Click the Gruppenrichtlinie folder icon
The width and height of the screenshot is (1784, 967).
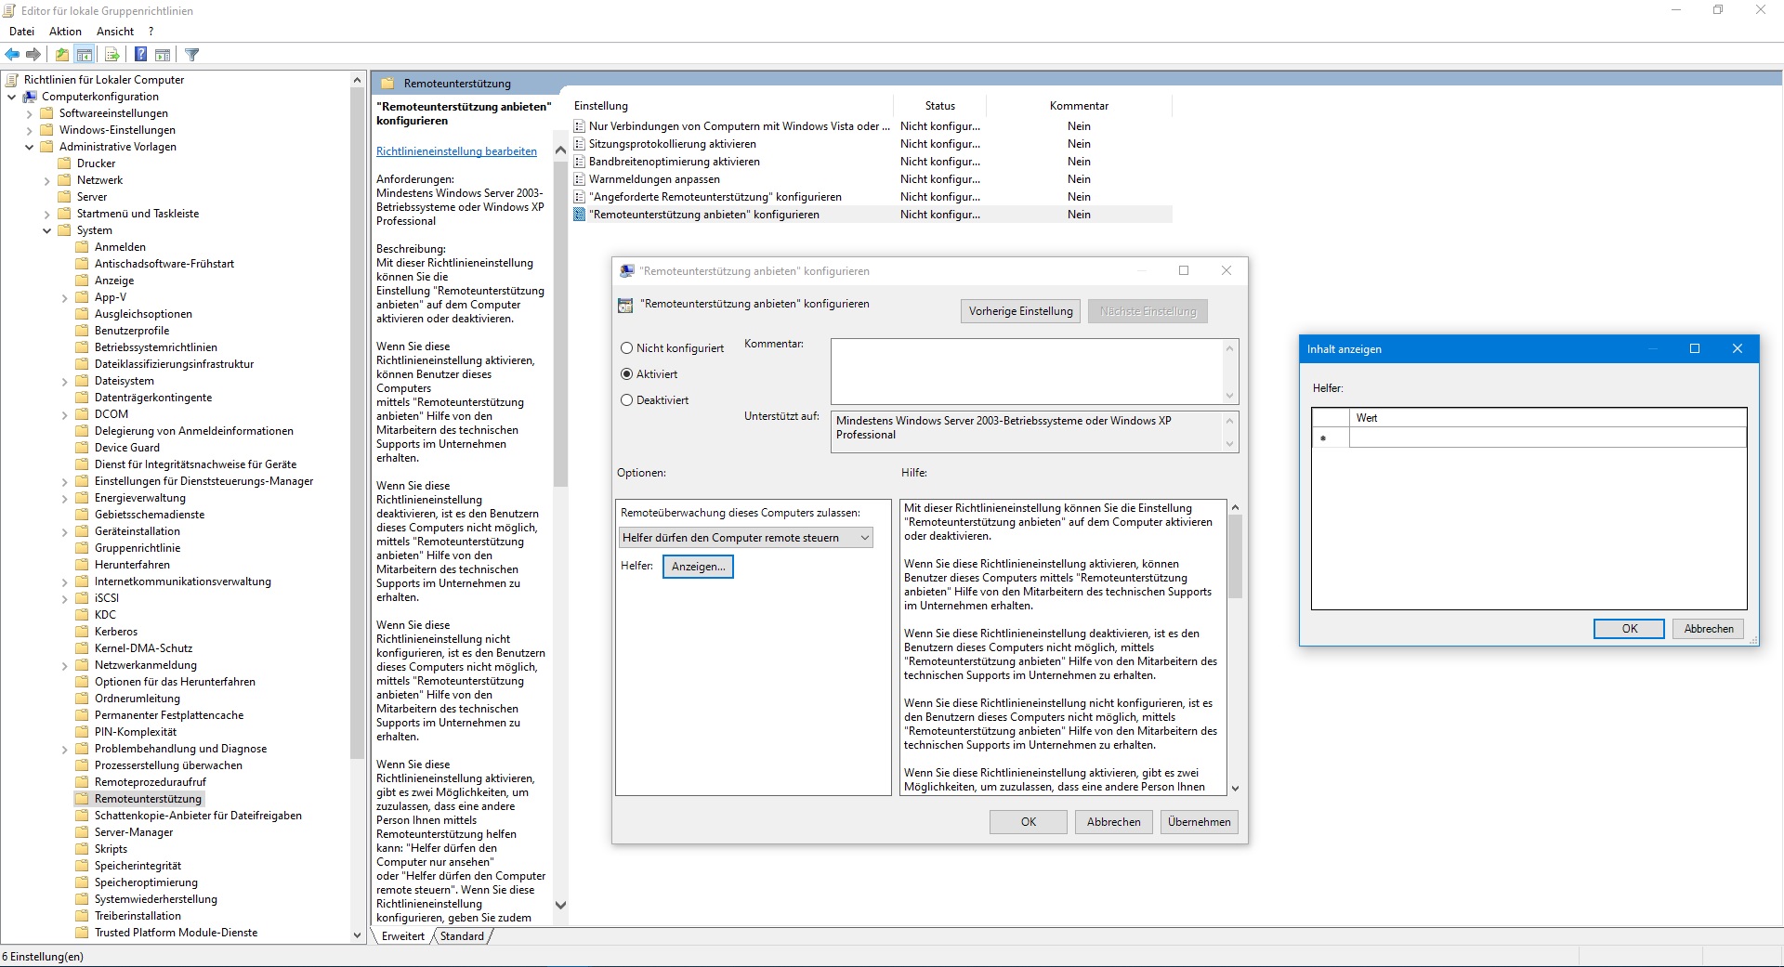point(83,548)
